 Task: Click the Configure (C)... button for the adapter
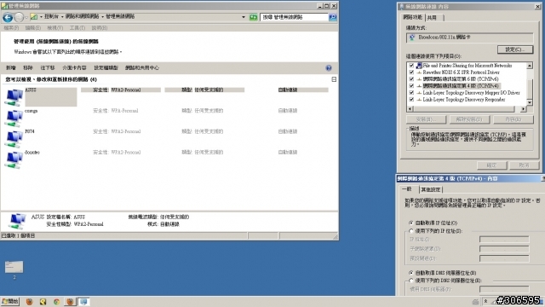tap(514, 49)
